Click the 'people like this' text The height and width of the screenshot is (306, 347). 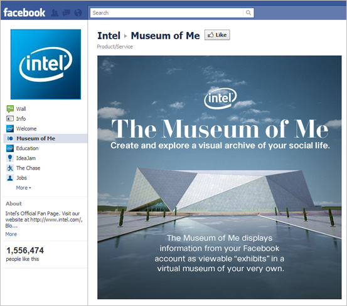coord(23,259)
